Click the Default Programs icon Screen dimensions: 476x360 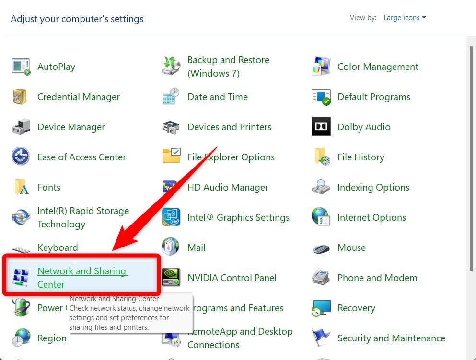[x=321, y=97]
